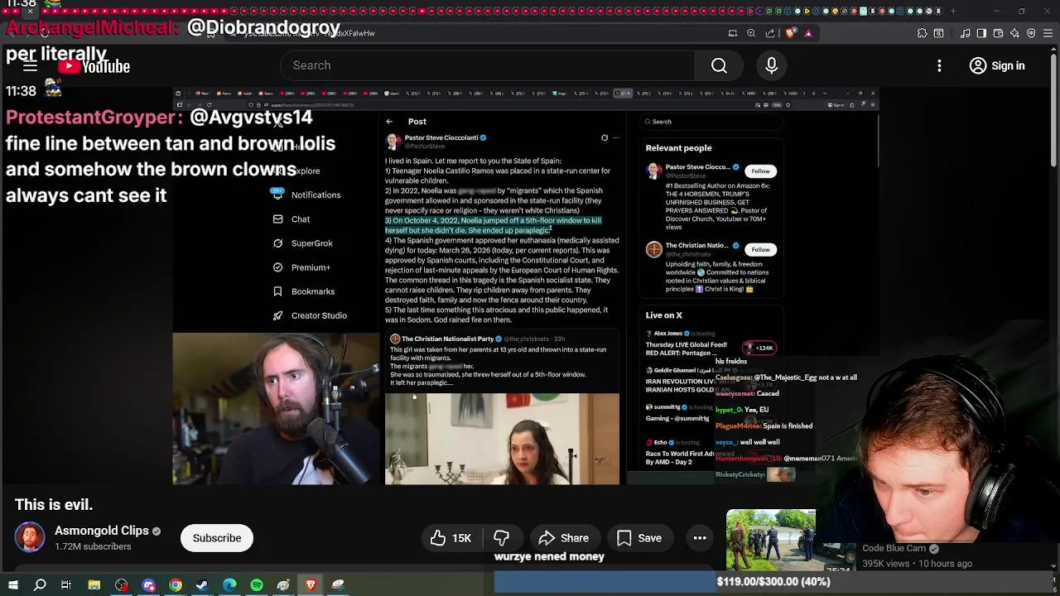The width and height of the screenshot is (1060, 596).
Task: Select SuperGrok in the X sidebar
Action: (x=303, y=243)
